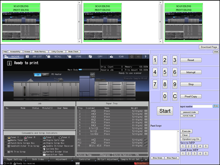Image resolution: width=220 pixels, height=165 pixels.
Task: Switch to password mode
Action: tap(189, 112)
